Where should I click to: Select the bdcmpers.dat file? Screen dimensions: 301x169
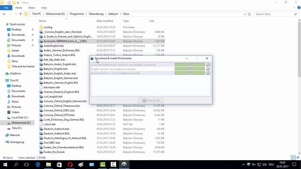click(x=52, y=87)
